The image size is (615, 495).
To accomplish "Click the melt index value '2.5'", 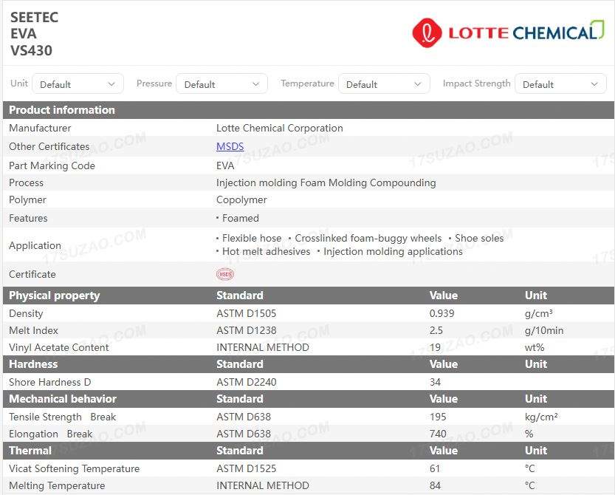I will click(436, 330).
